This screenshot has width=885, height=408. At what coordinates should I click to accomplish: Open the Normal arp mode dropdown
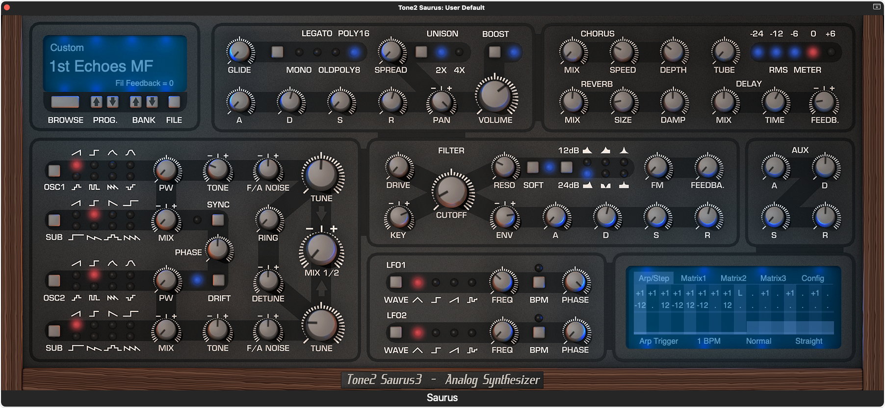point(759,341)
